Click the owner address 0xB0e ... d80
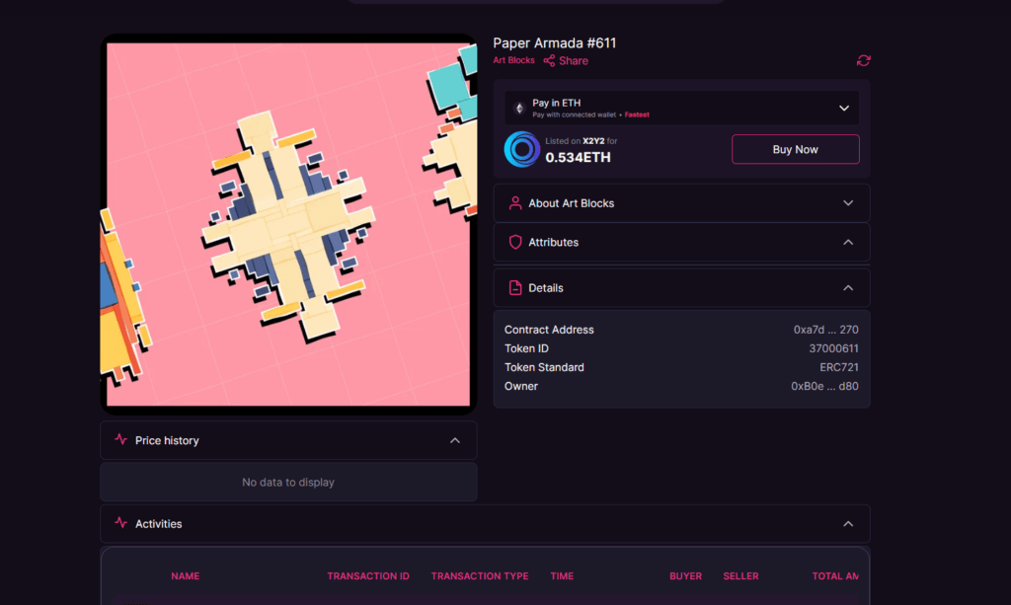Screen dimensions: 1011x605 coord(823,387)
